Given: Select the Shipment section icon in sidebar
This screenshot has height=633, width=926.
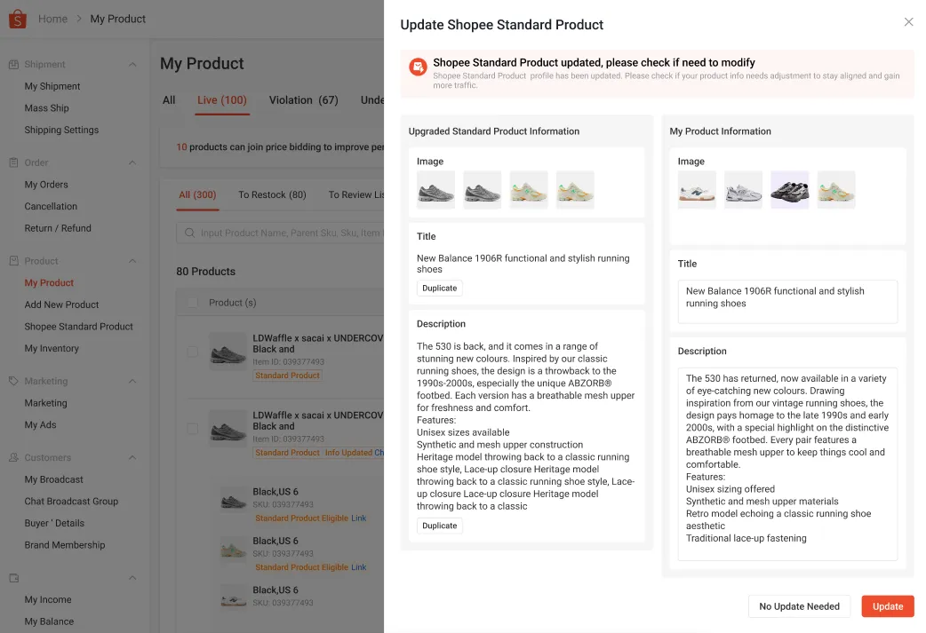Looking at the screenshot, I should [x=12, y=64].
